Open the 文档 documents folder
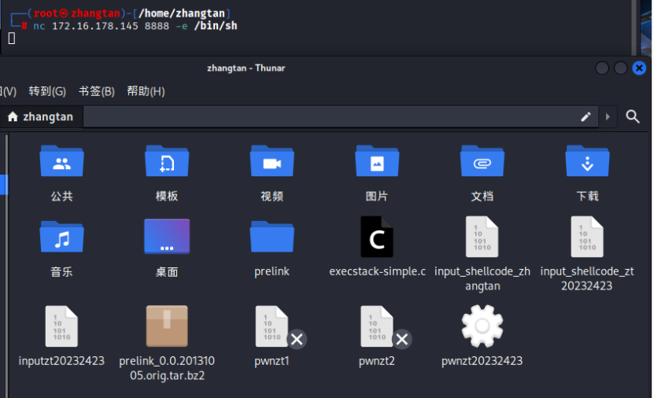The width and height of the screenshot is (654, 398). [482, 161]
